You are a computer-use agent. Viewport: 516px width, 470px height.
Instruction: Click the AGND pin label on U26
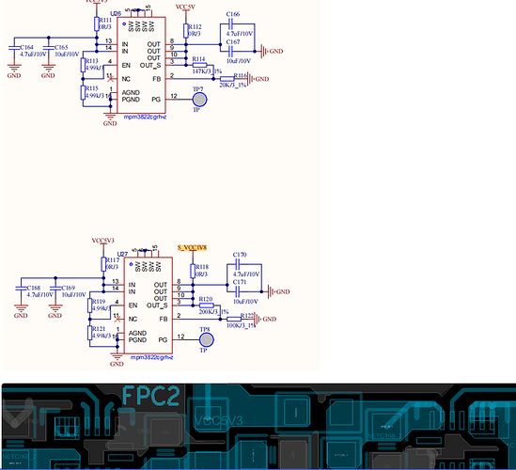131,92
